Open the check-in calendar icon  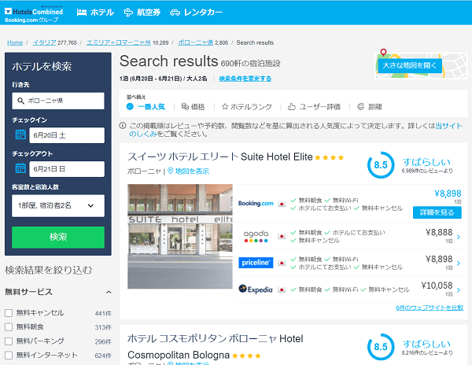tap(20, 135)
